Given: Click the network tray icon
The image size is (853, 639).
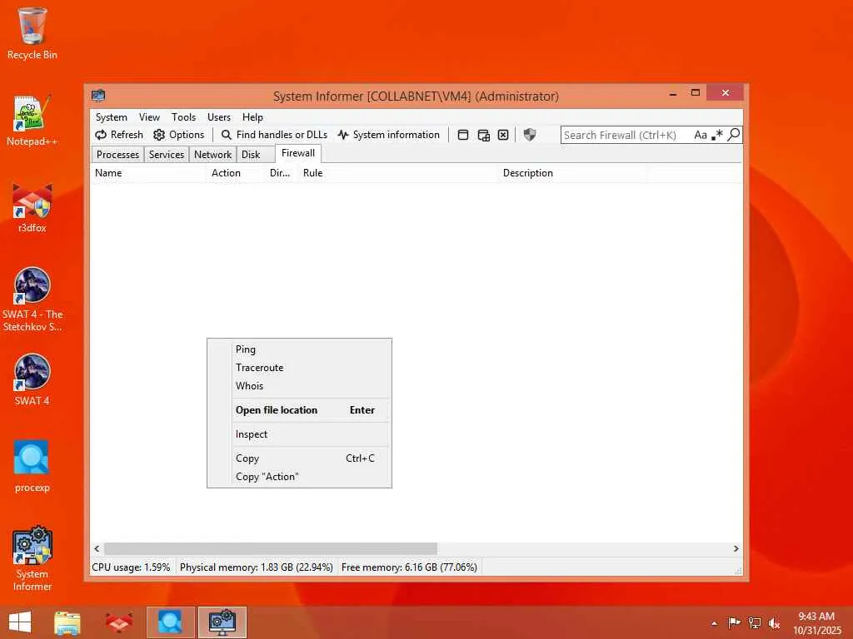Looking at the screenshot, I should pos(755,622).
